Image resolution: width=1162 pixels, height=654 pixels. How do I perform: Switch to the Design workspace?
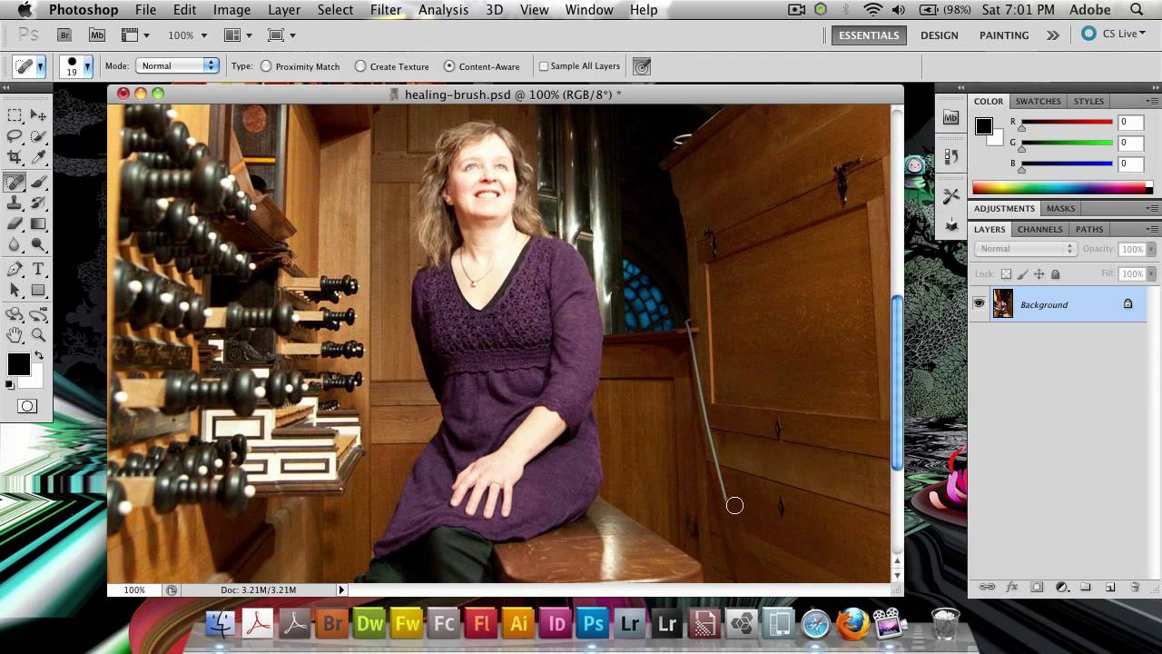point(939,35)
